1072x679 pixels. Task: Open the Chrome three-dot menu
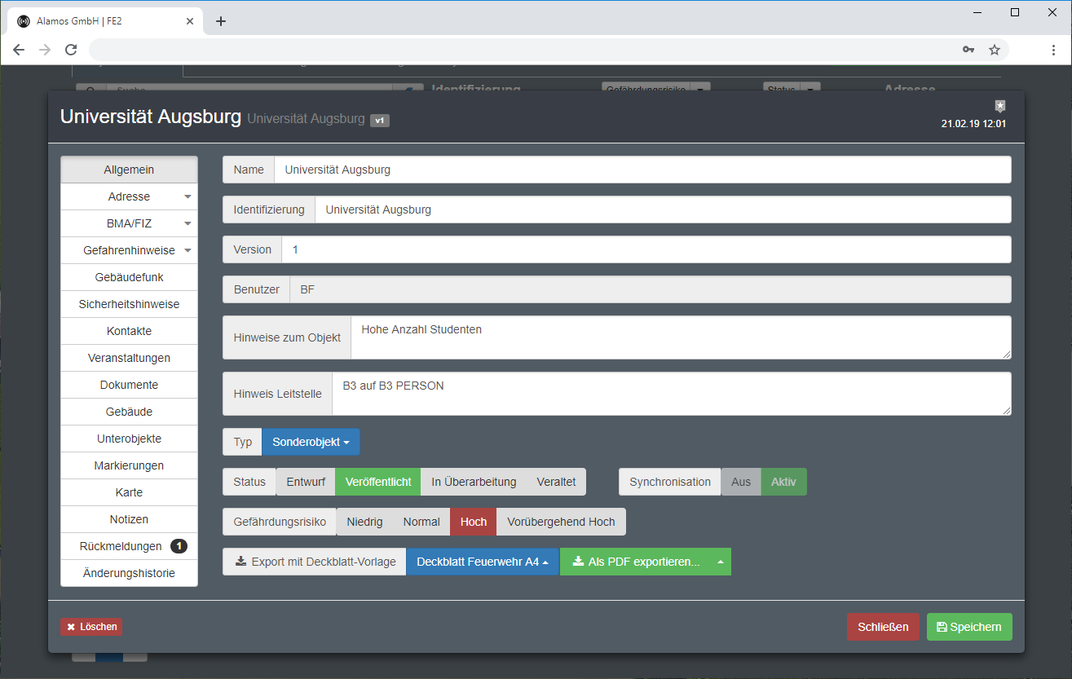pyautogui.click(x=1053, y=50)
